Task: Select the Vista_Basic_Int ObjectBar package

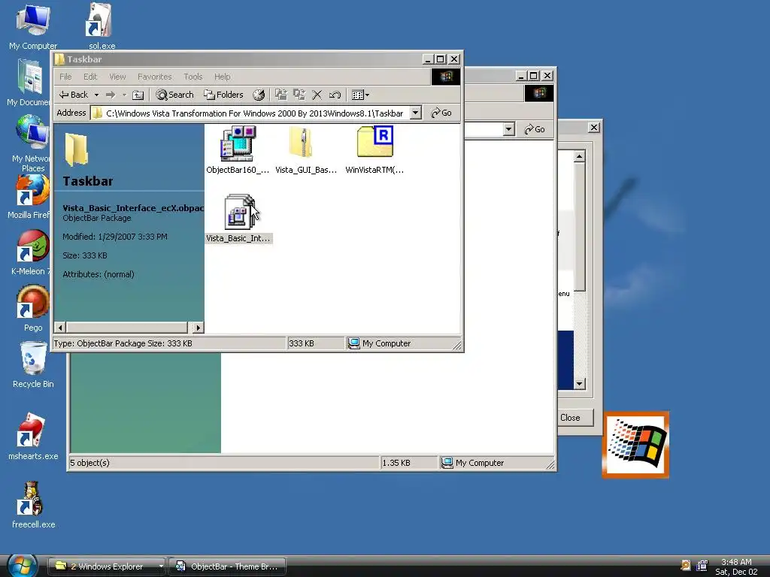Action: click(x=238, y=219)
